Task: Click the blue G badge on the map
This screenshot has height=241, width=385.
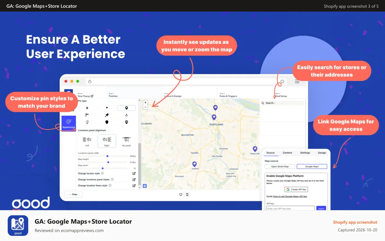Action: click(x=145, y=186)
